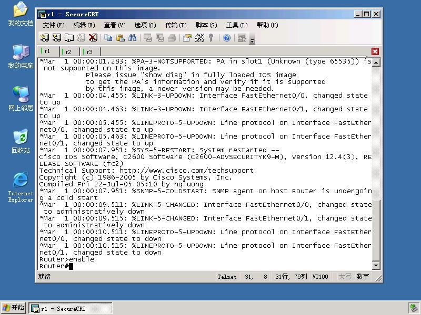Click the Connect toolbar icon
The height and width of the screenshot is (315, 421).
point(45,38)
